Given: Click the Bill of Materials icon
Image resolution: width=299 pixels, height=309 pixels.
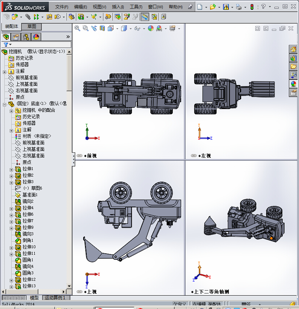Looking at the screenshot, I should [118, 17].
